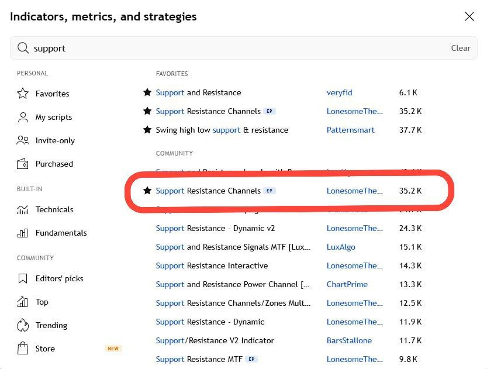This screenshot has height=369, width=487.
Task: Show the built-in Technicals list
Action: click(54, 210)
